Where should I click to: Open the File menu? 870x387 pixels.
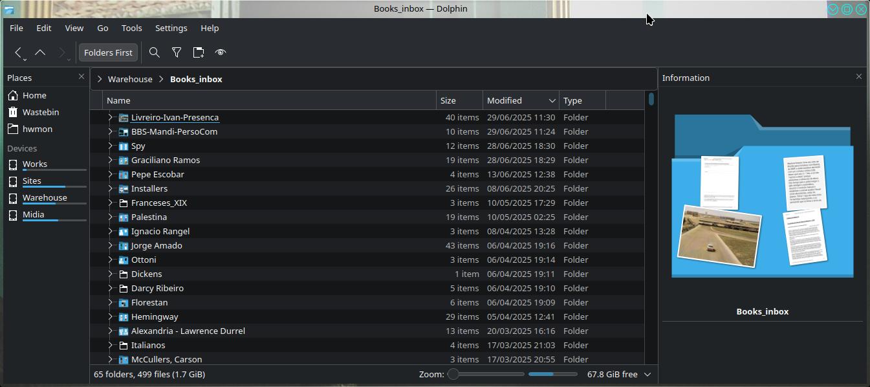(17, 28)
